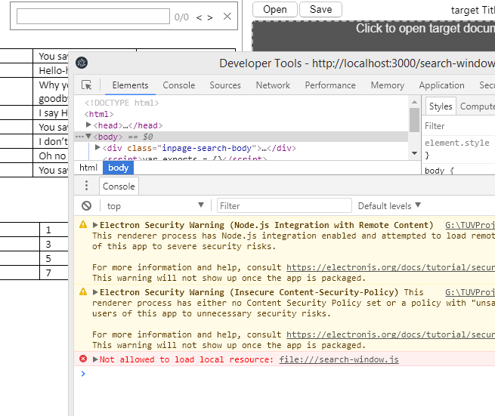Screen dimensions: 495x416
Task: Click the Styles Filter field
Action: [x=459, y=126]
